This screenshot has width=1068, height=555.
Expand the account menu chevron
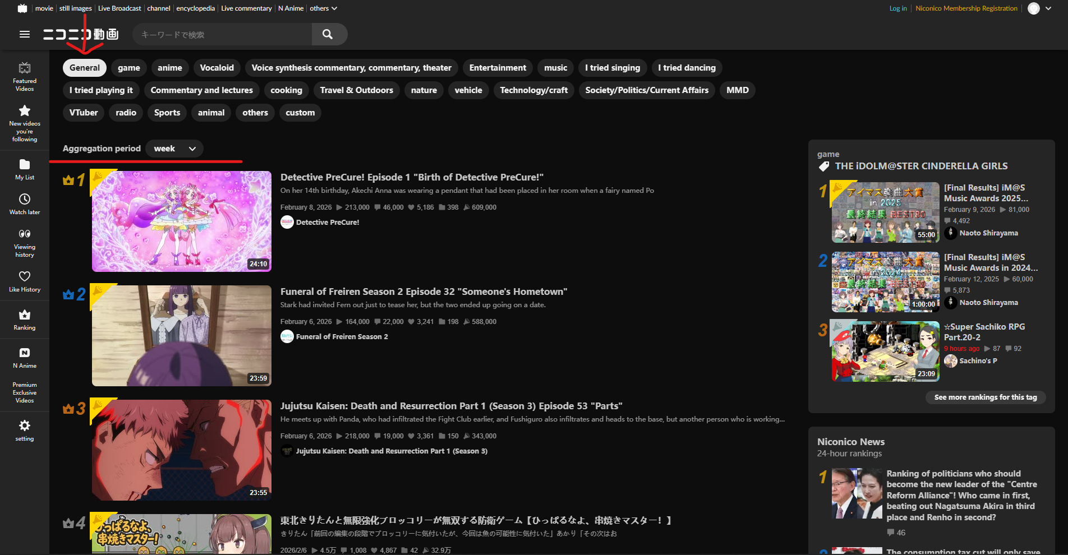point(1048,8)
